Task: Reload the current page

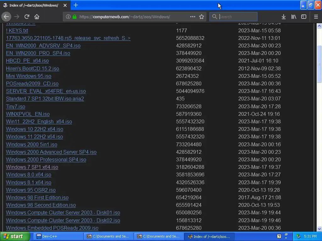Action: pos(27,17)
